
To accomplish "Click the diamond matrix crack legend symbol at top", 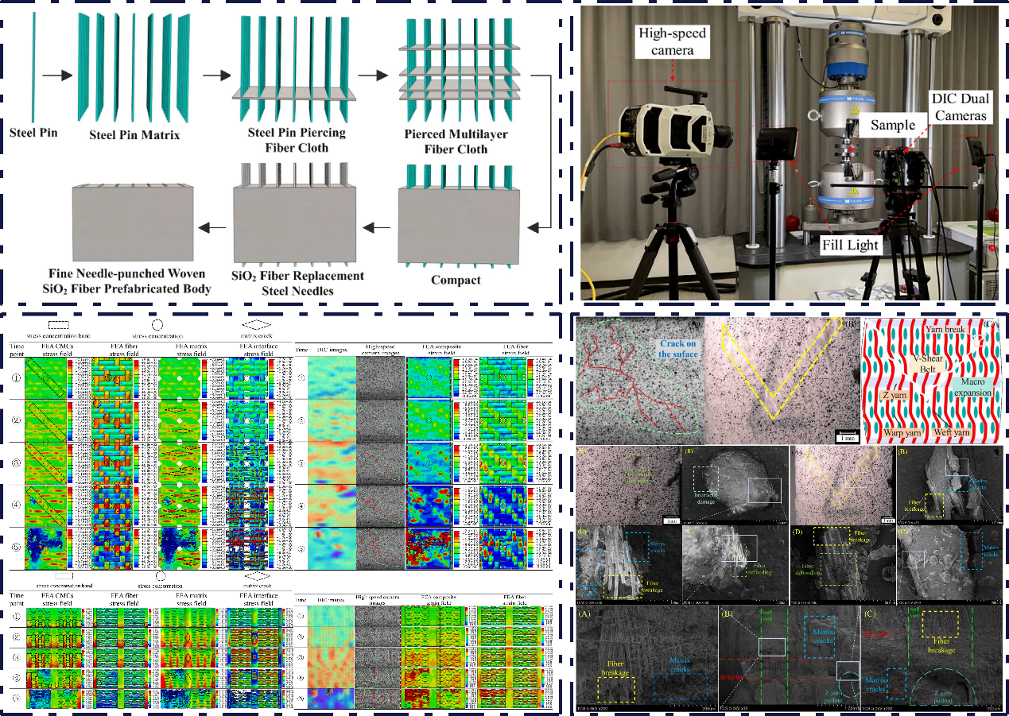I will pyautogui.click(x=257, y=325).
